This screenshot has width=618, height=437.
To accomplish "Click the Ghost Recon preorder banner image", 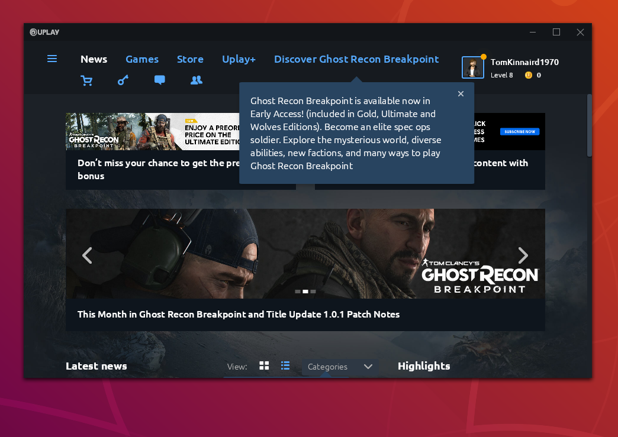I will (x=153, y=131).
